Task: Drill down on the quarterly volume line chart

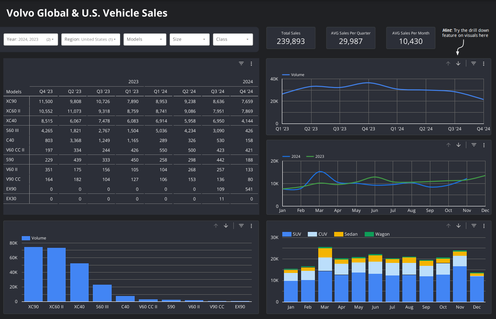Action: (x=458, y=64)
